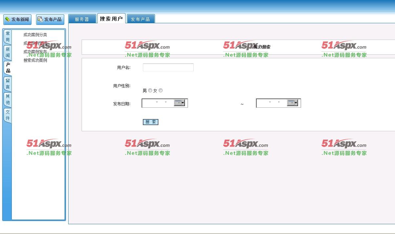Viewport: 395px width, 234px height.
Task: Click the 发布产品 button
Action: coord(50,19)
